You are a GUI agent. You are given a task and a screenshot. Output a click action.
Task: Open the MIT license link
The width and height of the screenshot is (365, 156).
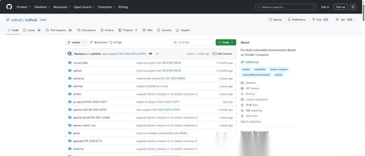tap(250, 88)
